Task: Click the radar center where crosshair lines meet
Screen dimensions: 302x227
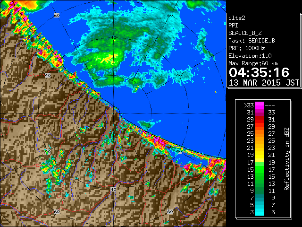Action: 113,113
